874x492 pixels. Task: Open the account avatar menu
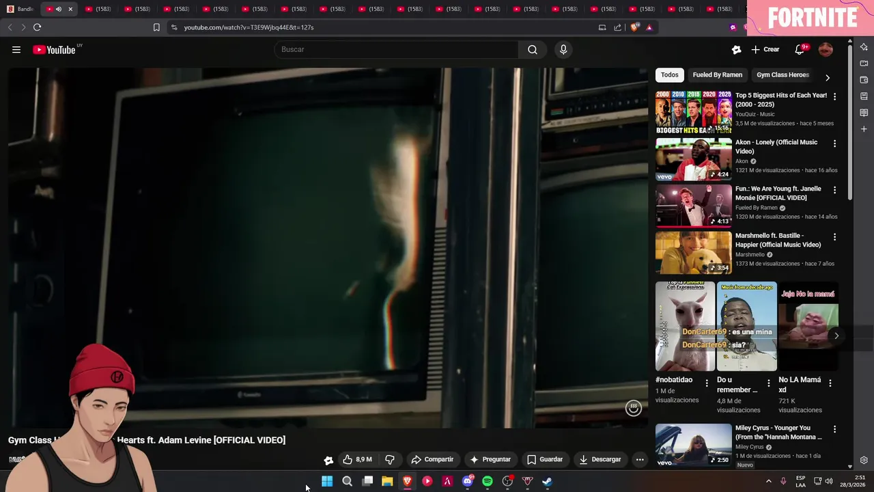tap(826, 49)
